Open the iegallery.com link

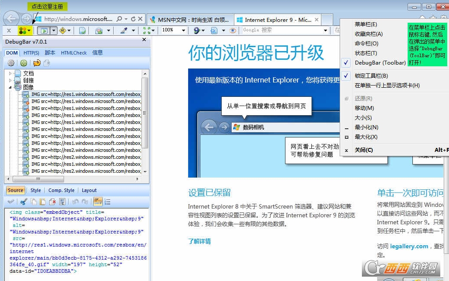[x=409, y=247]
